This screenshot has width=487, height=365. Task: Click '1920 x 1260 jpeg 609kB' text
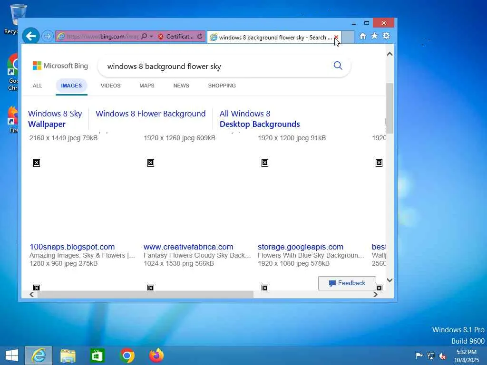tap(179, 138)
